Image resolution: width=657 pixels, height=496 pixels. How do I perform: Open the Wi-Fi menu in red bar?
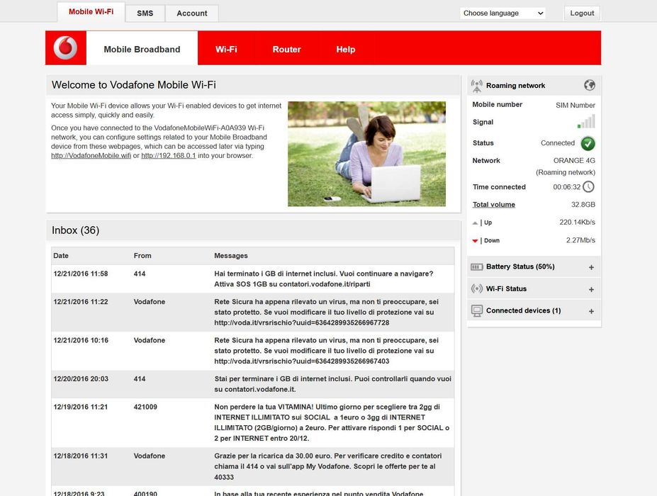coord(226,49)
